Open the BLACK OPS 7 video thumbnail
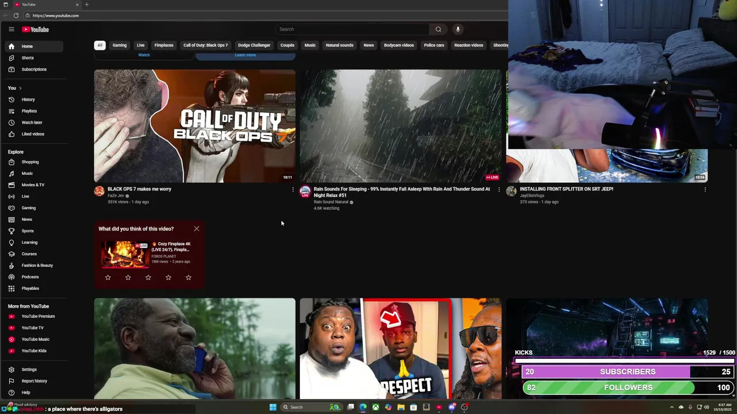 (x=195, y=126)
